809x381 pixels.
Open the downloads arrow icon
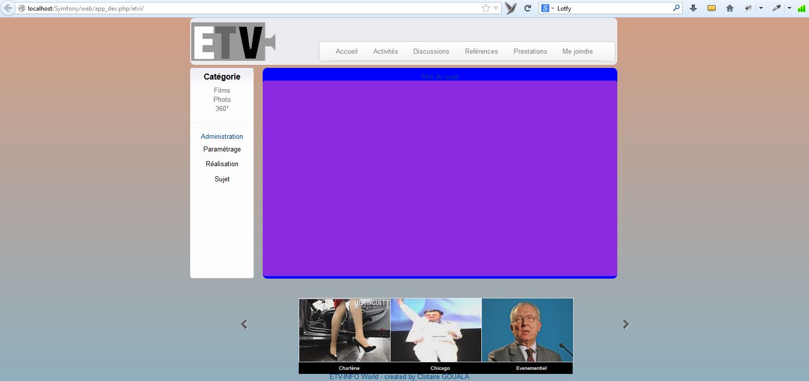click(x=693, y=8)
